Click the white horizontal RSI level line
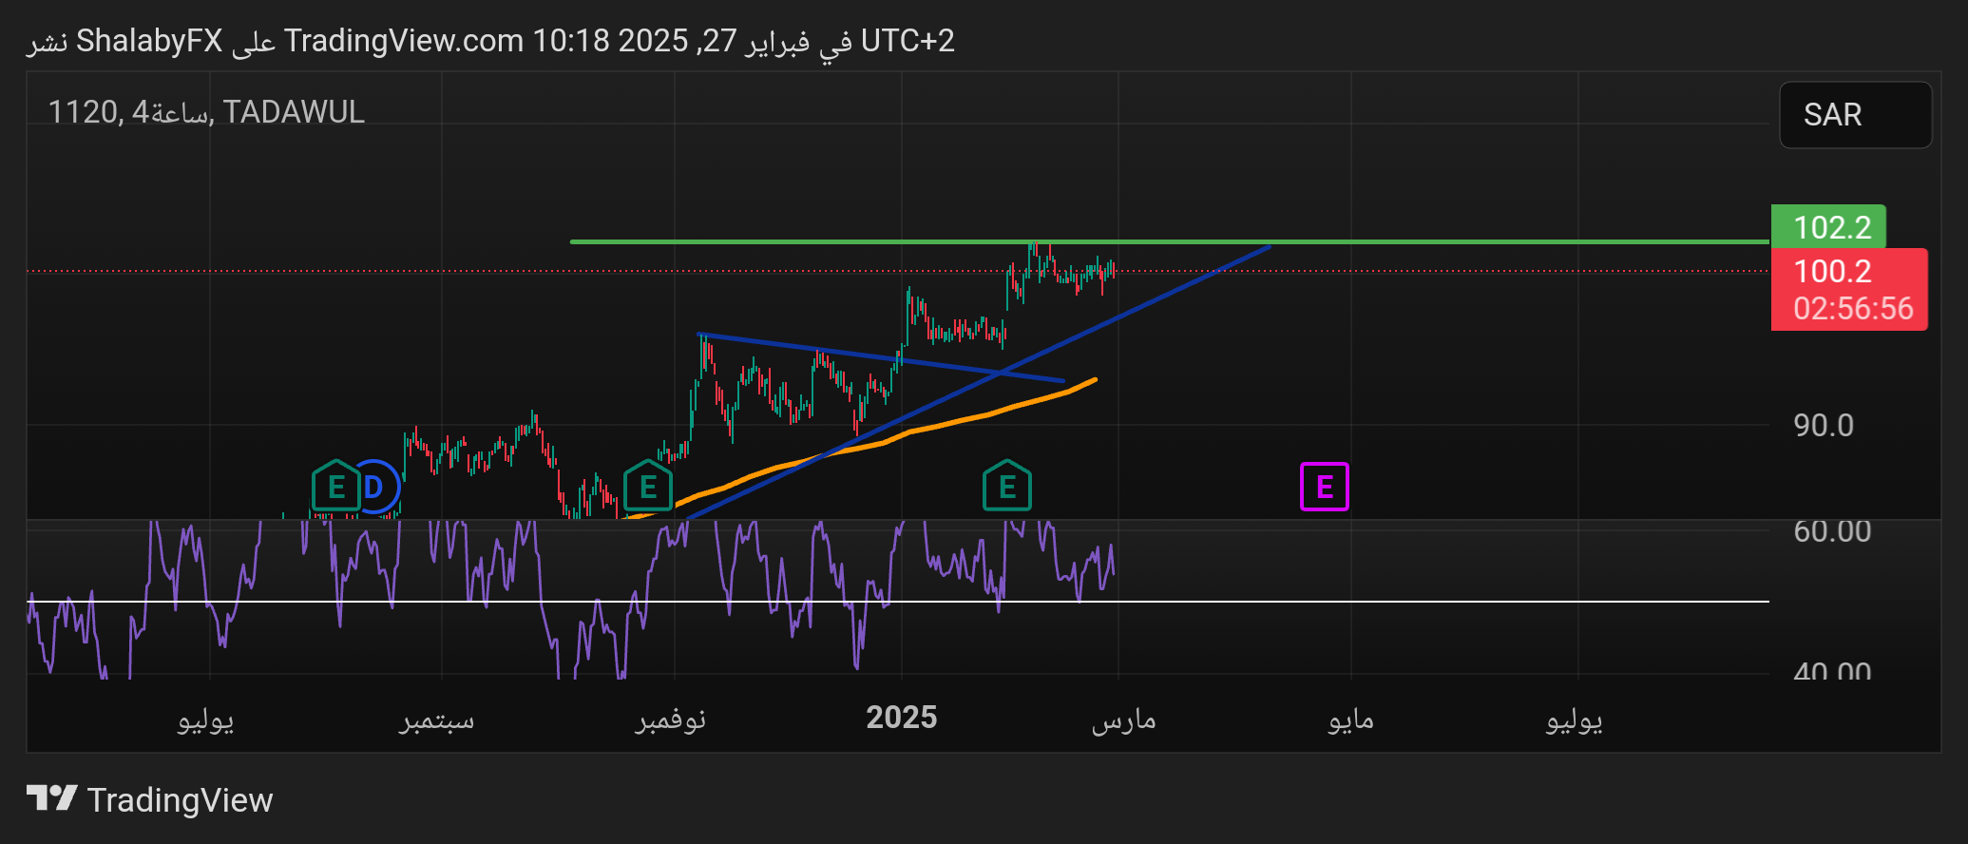1968x844 pixels. click(1425, 602)
